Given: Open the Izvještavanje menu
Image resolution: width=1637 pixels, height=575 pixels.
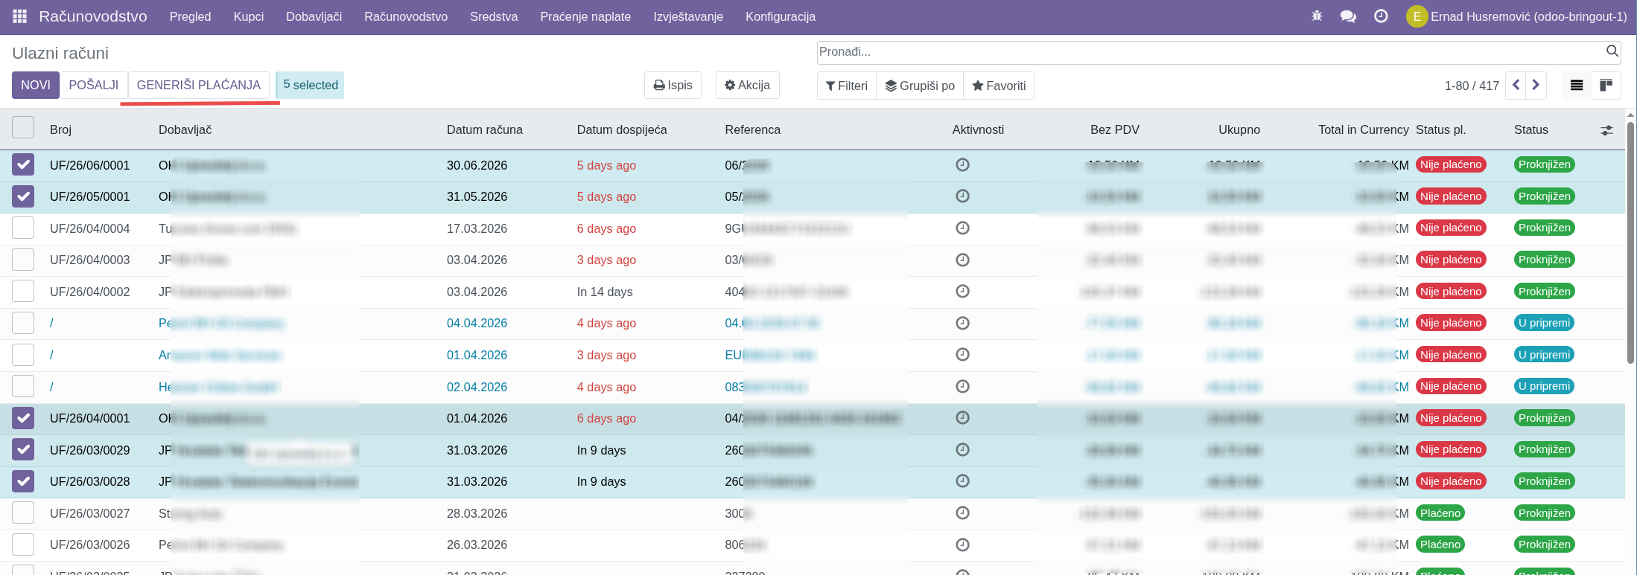Looking at the screenshot, I should pyautogui.click(x=688, y=16).
